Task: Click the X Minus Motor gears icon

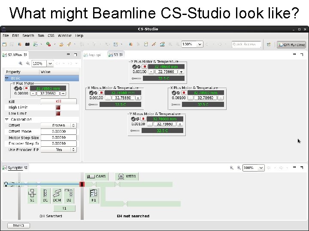Action: [x=93, y=93]
